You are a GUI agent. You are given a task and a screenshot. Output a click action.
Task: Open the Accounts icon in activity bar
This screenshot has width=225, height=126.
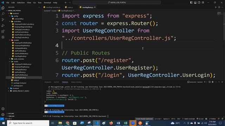(3, 109)
